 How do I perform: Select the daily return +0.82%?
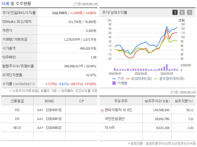91,13
